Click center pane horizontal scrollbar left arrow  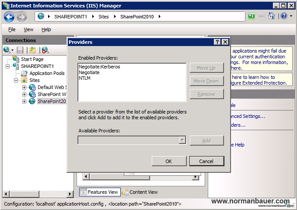[86, 177]
